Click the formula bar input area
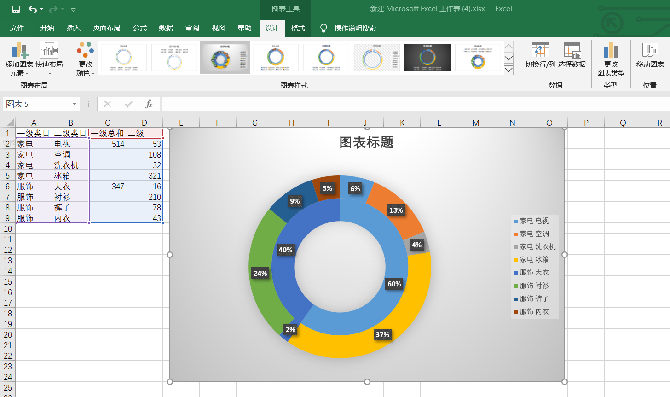Image resolution: width=670 pixels, height=397 pixels. click(416, 104)
